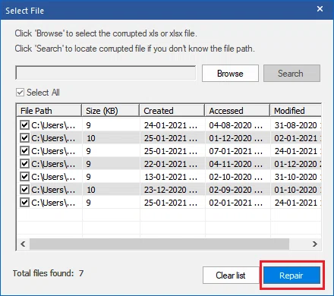This screenshot has width=334, height=296.
Task: Click the horizontal scrollbar thumb
Action: coord(159,244)
